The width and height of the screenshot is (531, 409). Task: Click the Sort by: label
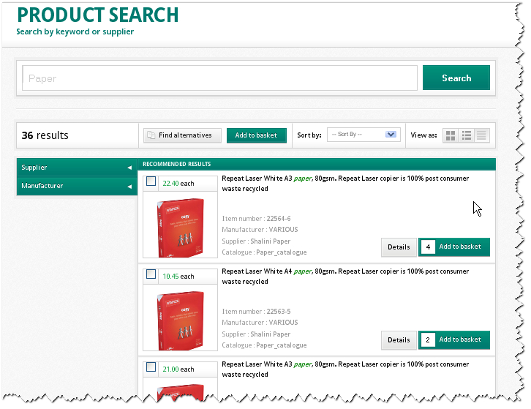pyautogui.click(x=309, y=135)
